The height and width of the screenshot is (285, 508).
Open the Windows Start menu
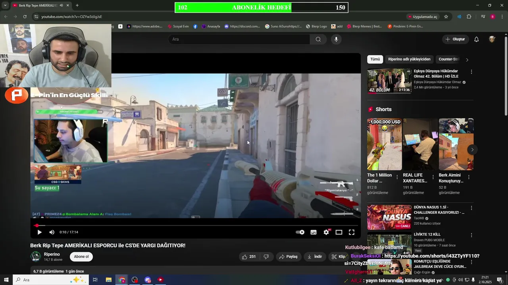click(6, 280)
